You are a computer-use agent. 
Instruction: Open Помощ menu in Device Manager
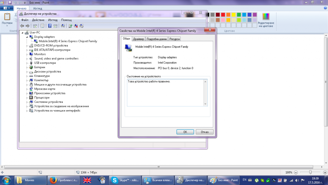66,20
